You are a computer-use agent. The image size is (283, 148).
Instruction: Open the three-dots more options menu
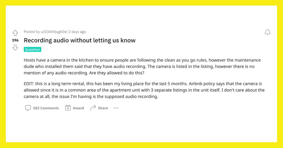pyautogui.click(x=116, y=108)
